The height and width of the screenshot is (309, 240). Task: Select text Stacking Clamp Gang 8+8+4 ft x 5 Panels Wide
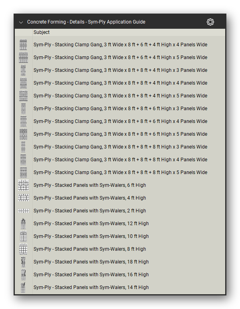point(120,96)
